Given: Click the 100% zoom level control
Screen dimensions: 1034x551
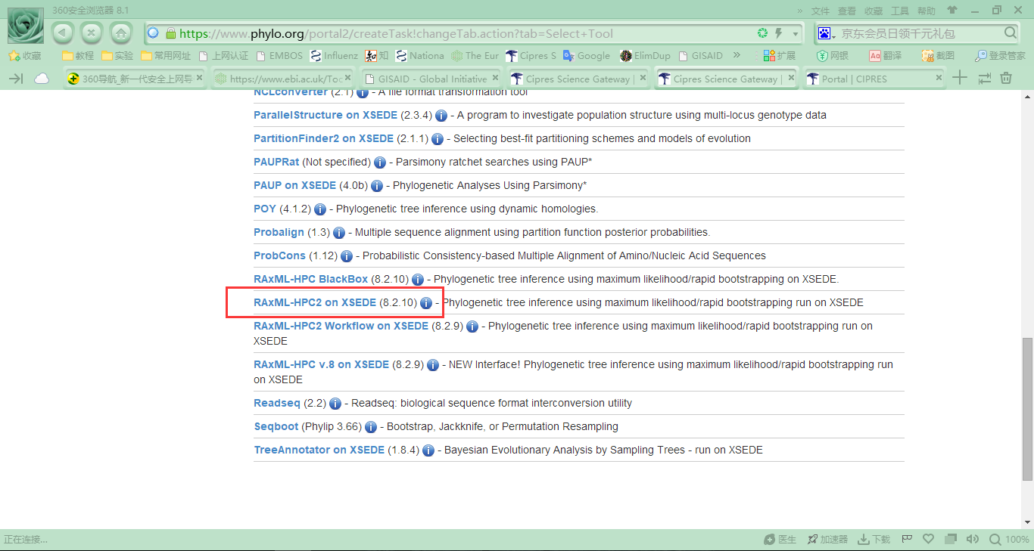Looking at the screenshot, I should click(x=1010, y=540).
